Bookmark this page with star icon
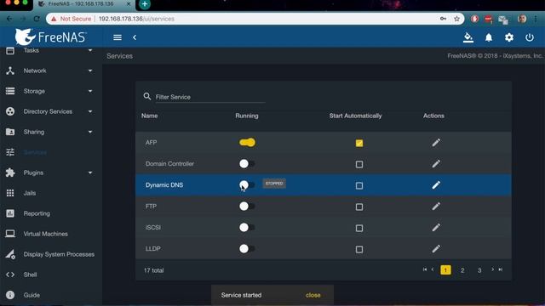This screenshot has width=545, height=306. pos(456,19)
